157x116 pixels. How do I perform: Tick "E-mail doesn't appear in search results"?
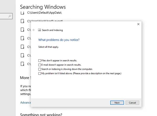pos(40,65)
